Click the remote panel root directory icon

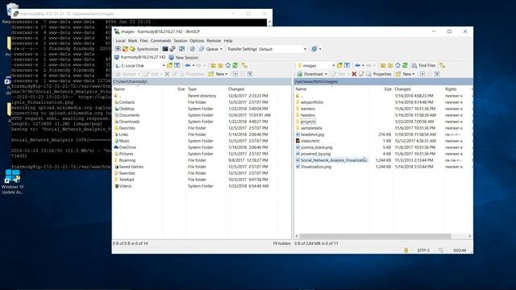[x=390, y=65]
